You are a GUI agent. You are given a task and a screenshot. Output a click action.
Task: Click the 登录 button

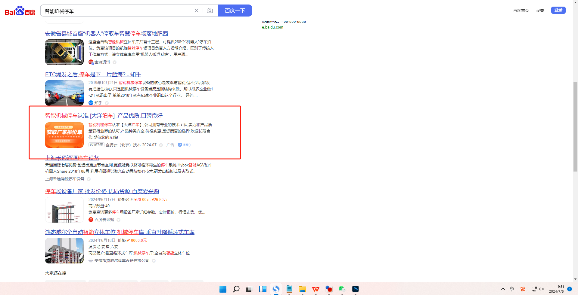point(558,10)
